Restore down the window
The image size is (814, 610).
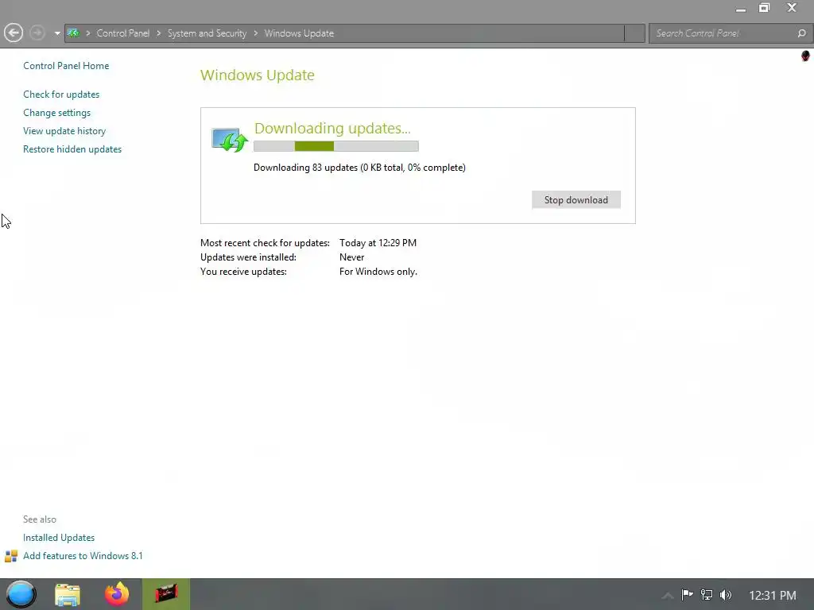click(764, 8)
